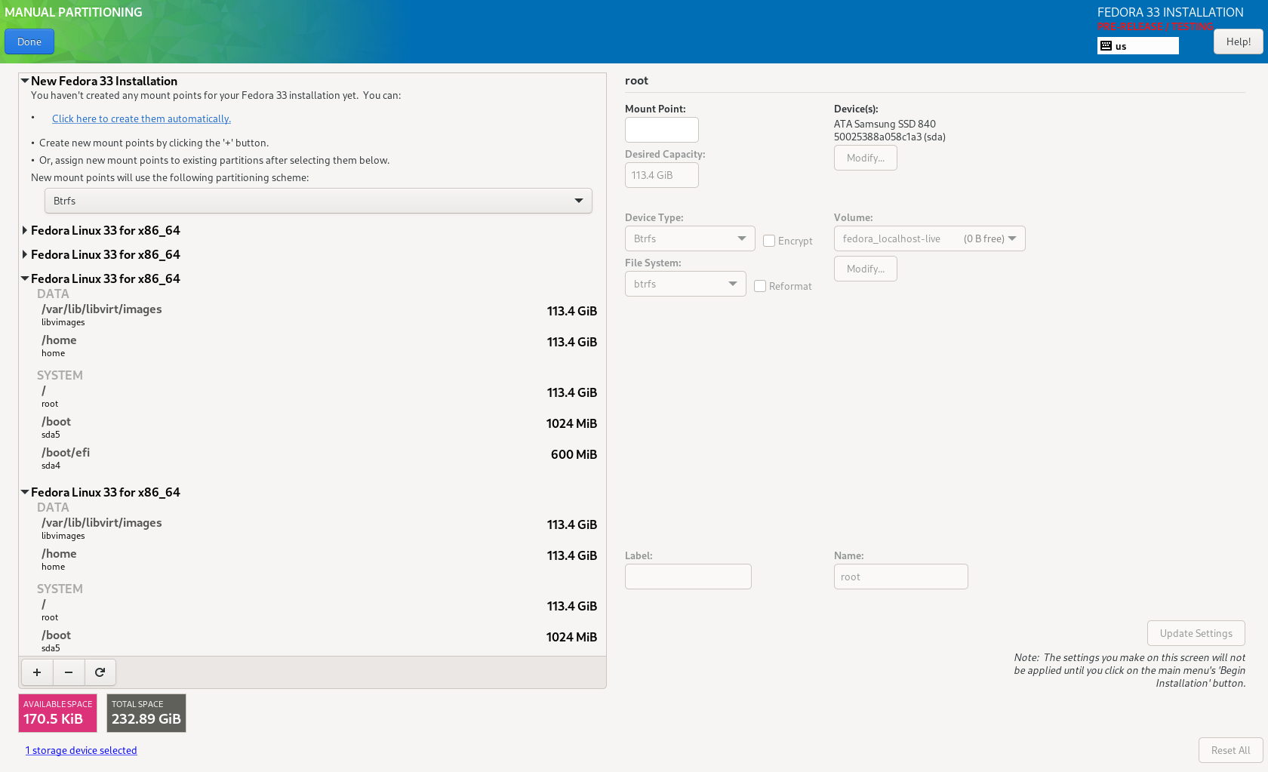Click 'ATA Samsung SSD 840' device text
This screenshot has width=1268, height=772.
click(885, 124)
